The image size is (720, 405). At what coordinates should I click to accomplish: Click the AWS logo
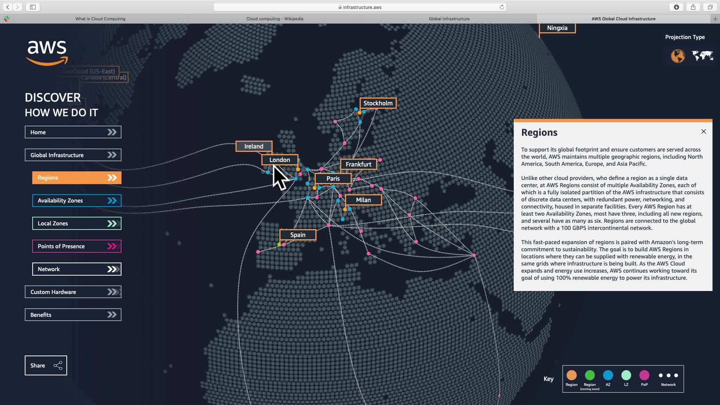coord(47,52)
